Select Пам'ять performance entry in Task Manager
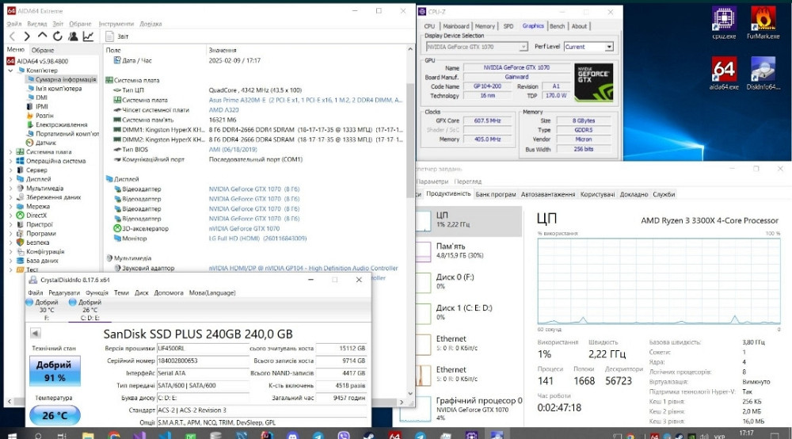This screenshot has width=792, height=439. pos(468,251)
